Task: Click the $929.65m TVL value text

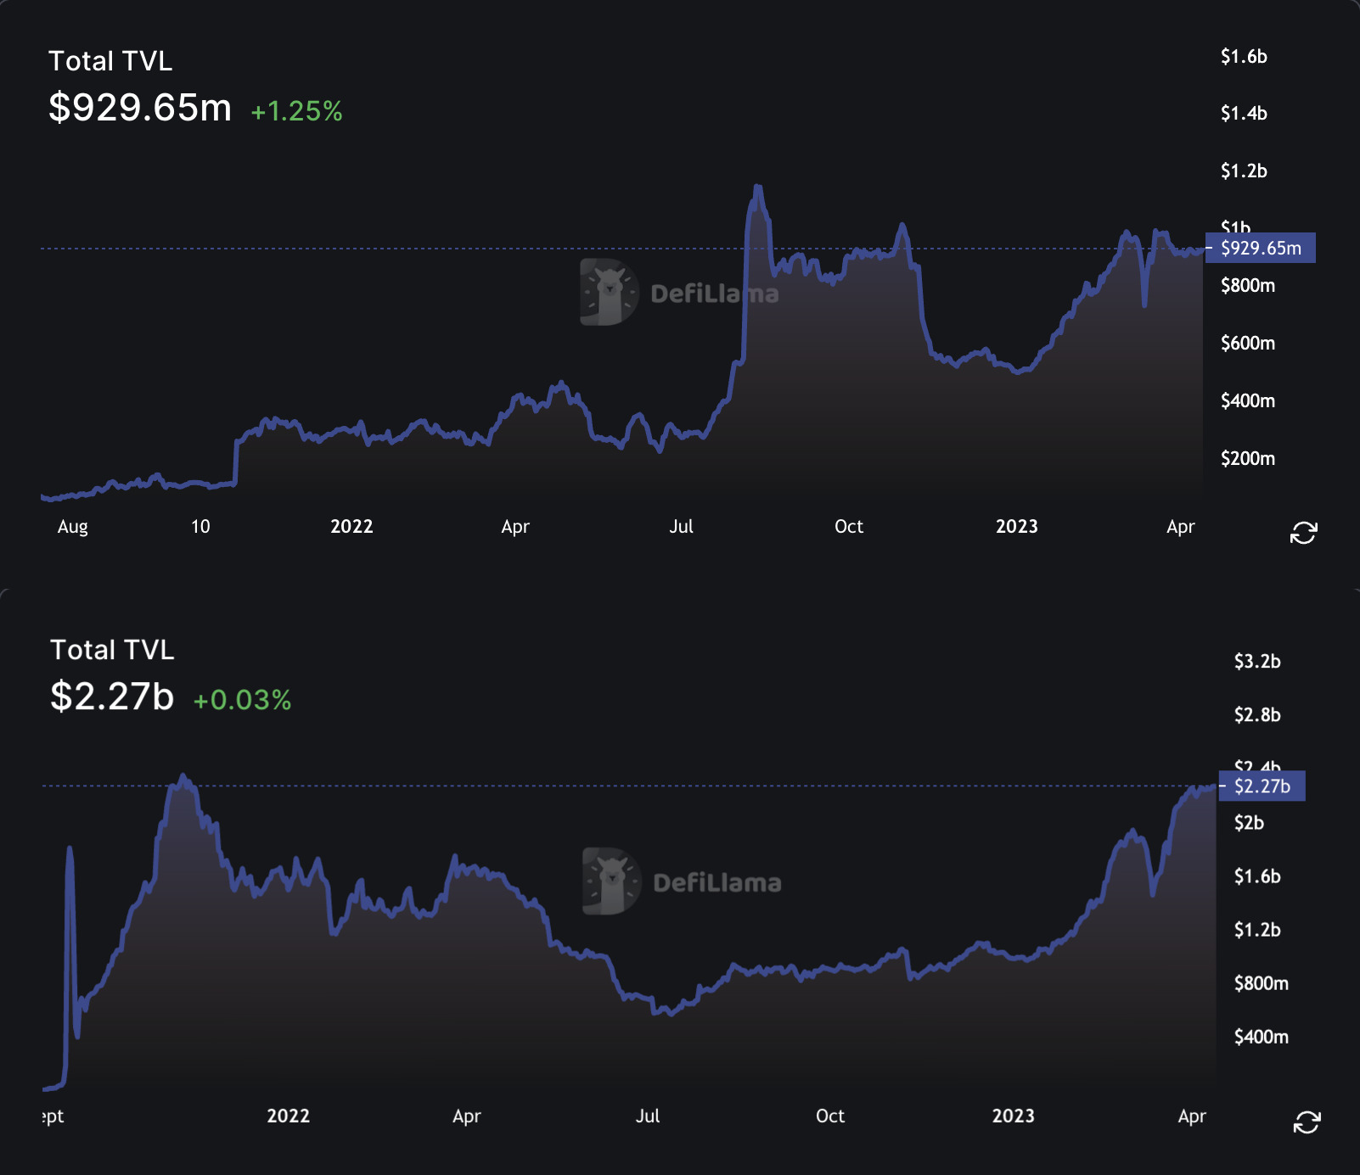Action: coord(139,108)
